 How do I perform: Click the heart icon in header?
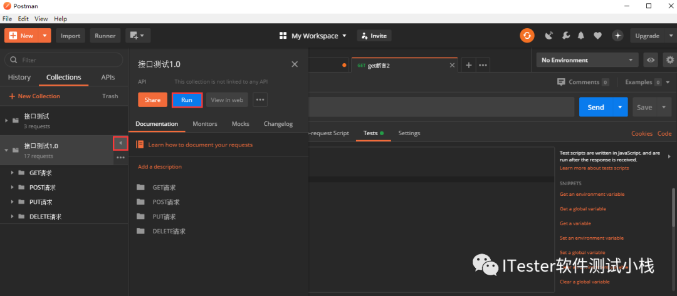click(597, 36)
